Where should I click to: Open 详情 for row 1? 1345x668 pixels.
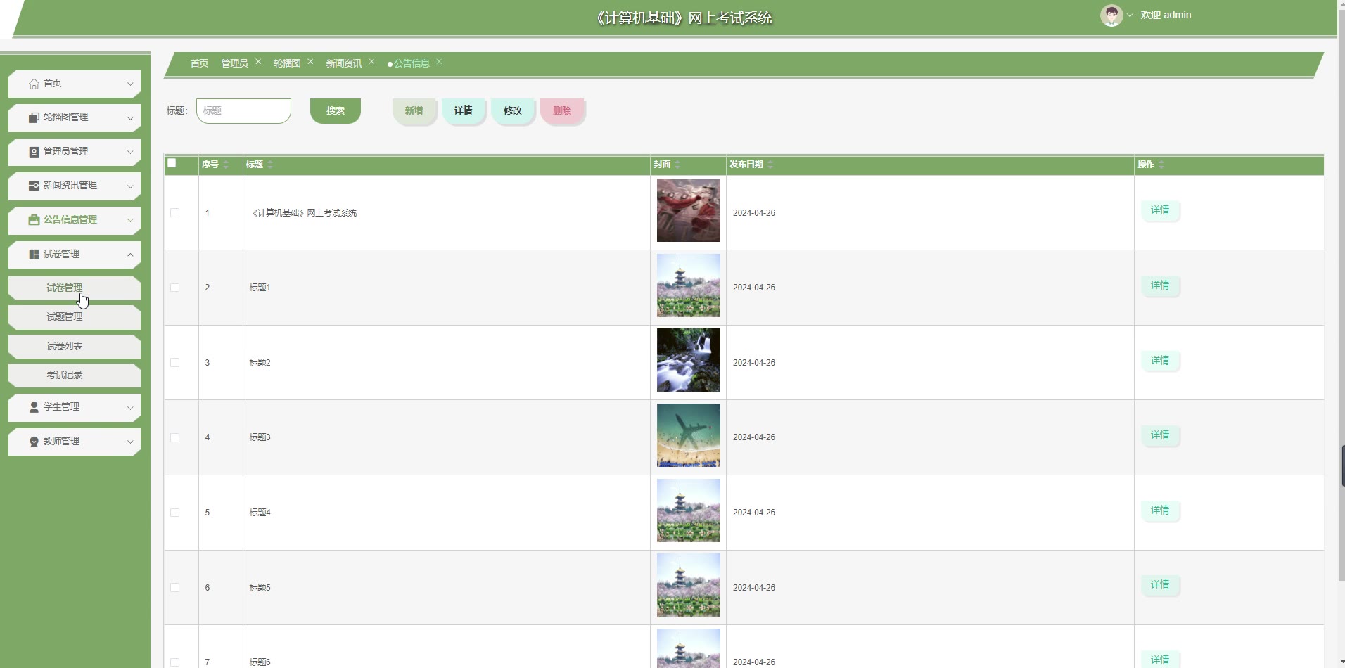pos(1160,210)
